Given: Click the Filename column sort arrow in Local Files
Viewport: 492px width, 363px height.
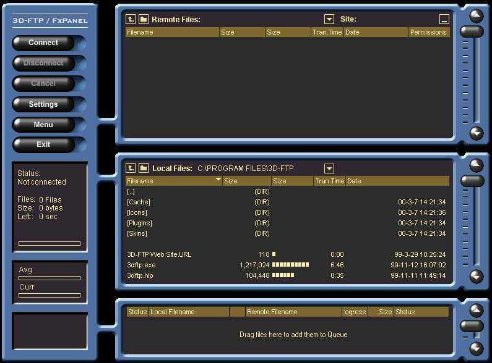Looking at the screenshot, I should click(218, 180).
